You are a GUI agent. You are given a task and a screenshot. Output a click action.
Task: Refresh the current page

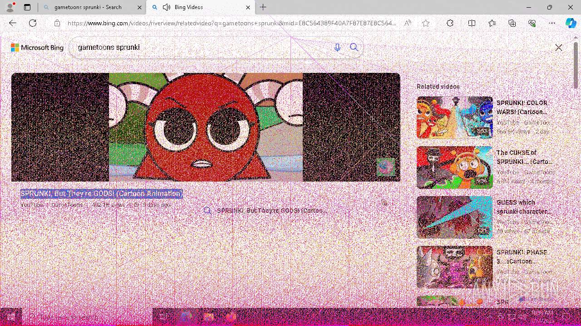click(33, 23)
